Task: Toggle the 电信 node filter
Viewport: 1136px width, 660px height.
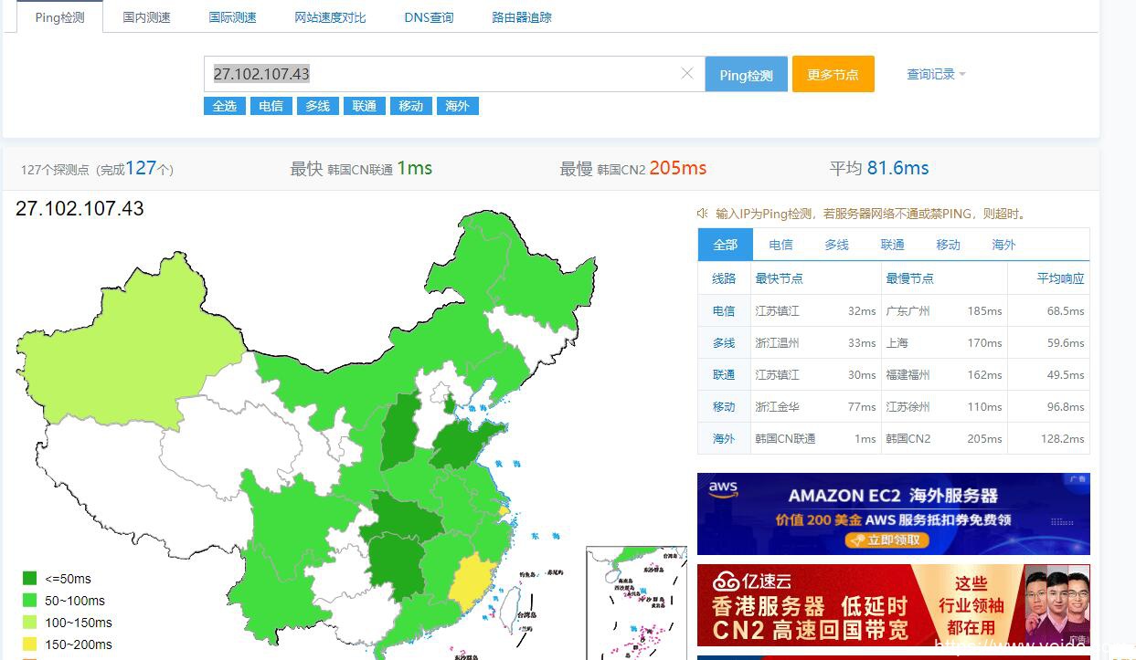Action: 271,106
